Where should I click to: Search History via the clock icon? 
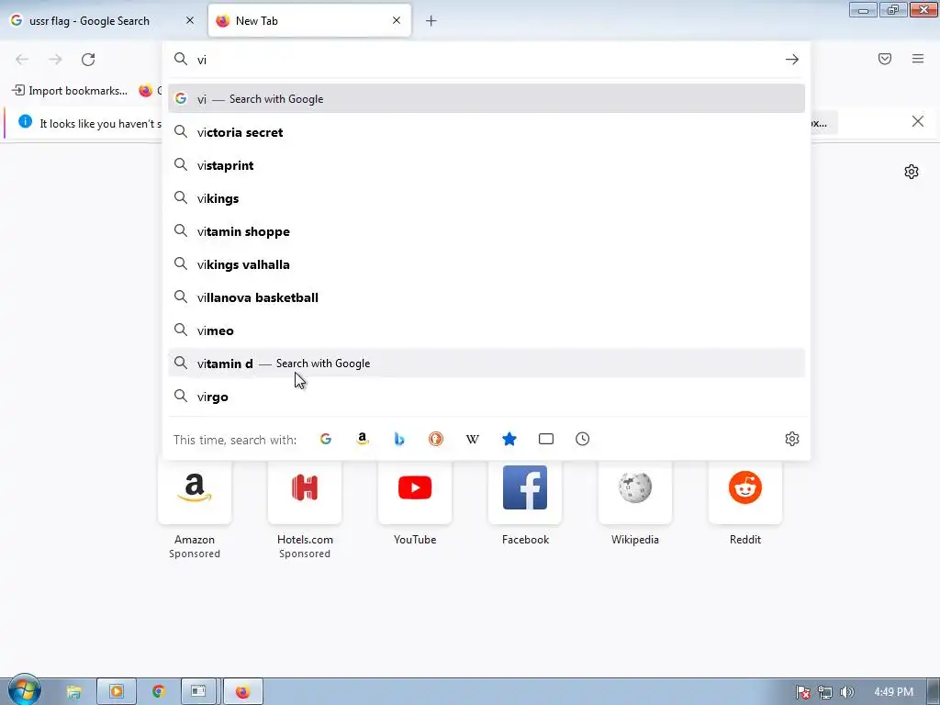tap(583, 439)
